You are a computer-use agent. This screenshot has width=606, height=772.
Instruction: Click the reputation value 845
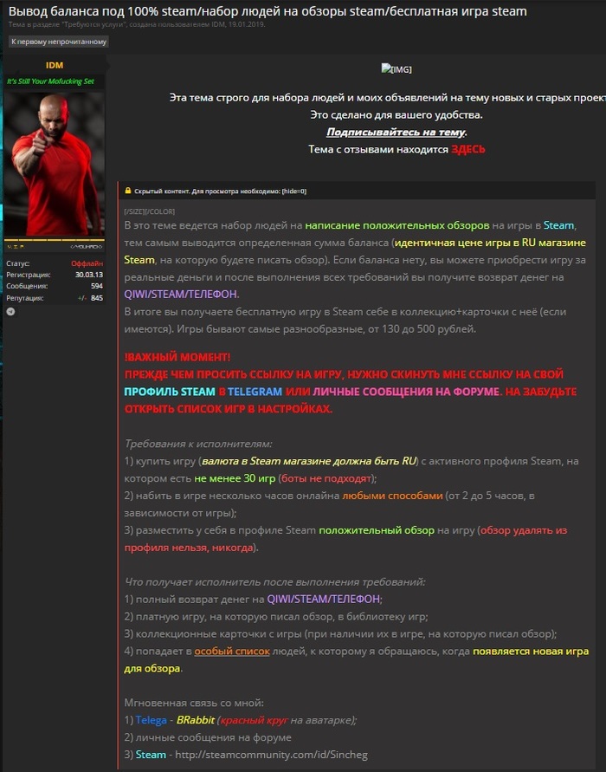(x=97, y=297)
